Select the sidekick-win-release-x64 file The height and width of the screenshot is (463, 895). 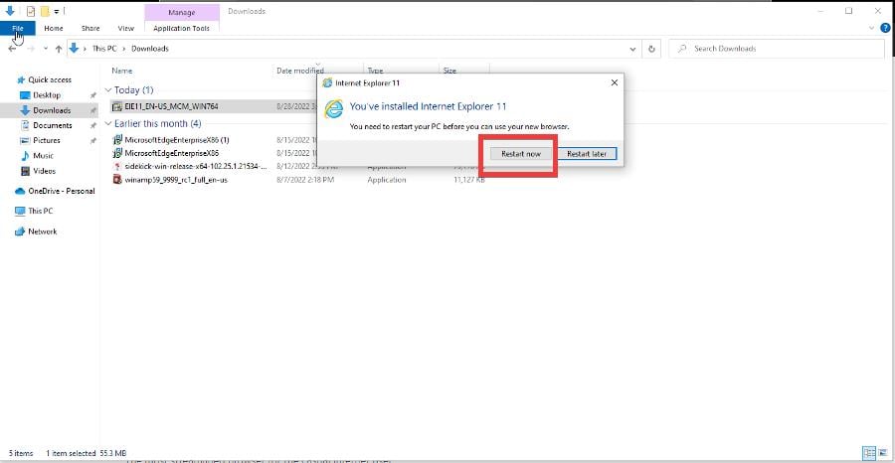click(196, 167)
